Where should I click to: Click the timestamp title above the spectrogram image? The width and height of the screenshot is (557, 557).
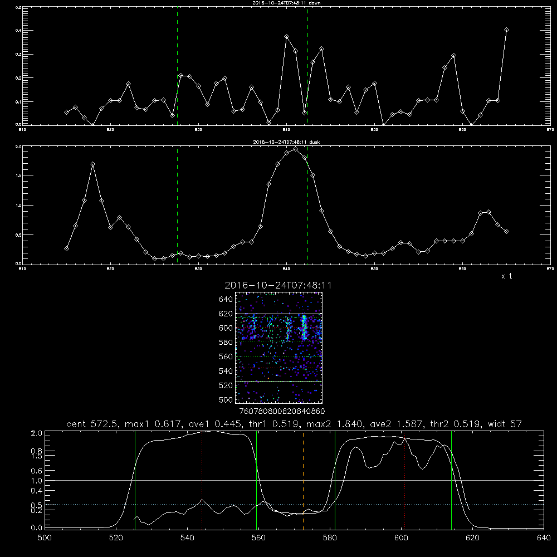tap(278, 286)
